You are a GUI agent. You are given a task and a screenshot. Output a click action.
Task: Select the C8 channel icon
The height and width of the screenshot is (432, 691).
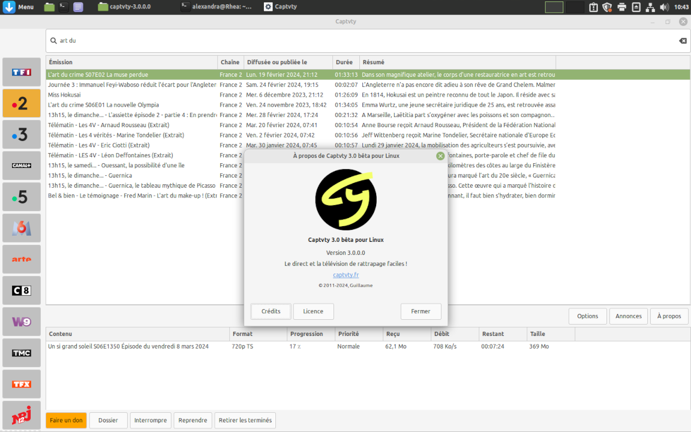[x=22, y=290]
